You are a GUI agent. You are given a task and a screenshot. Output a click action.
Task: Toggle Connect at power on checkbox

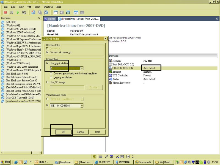click(47, 52)
